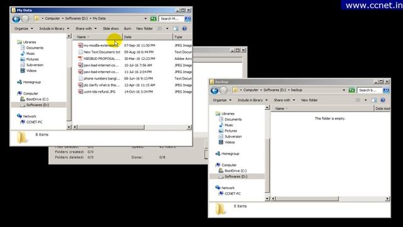Image resolution: width=403 pixels, height=227 pixels.
Task: Open Share with menu in backup window
Action: pyautogui.click(x=284, y=100)
